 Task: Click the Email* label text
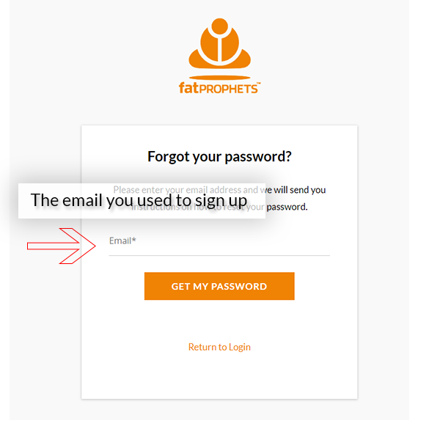[122, 241]
